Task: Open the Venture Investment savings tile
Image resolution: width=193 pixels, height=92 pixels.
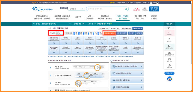Action: click(102, 50)
